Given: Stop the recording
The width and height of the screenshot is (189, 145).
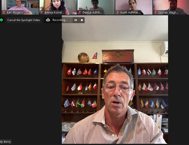Looking at the screenshot, I should coord(82,20).
